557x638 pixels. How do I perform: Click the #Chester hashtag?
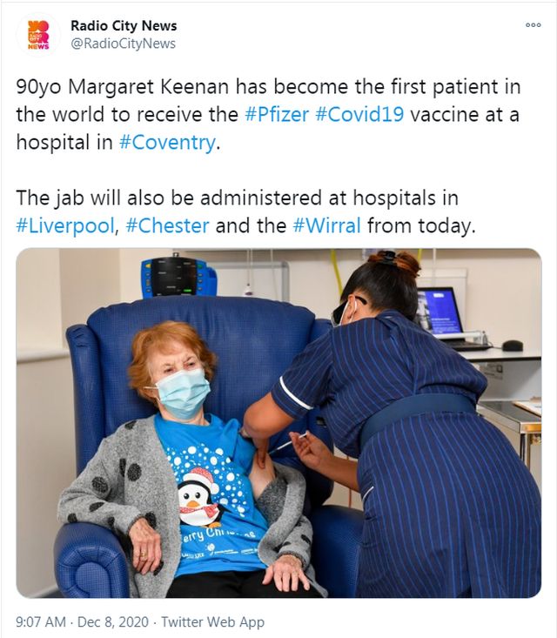167,225
